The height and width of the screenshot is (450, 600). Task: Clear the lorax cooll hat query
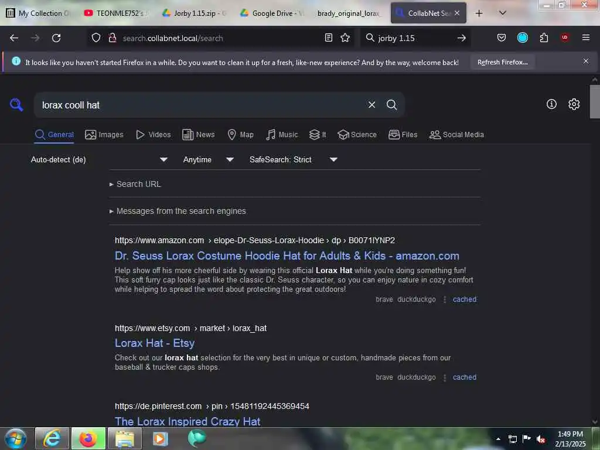371,105
